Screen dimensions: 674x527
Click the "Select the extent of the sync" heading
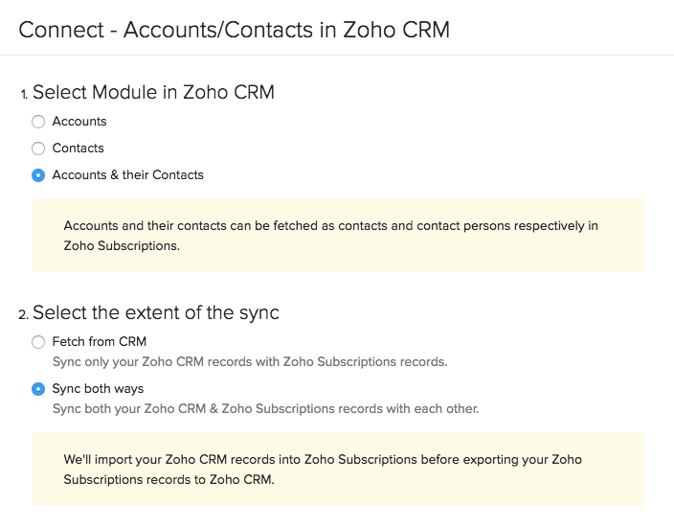(x=156, y=313)
